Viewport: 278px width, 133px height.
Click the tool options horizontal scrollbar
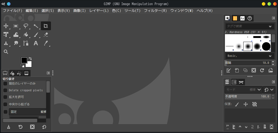[x=20, y=120]
